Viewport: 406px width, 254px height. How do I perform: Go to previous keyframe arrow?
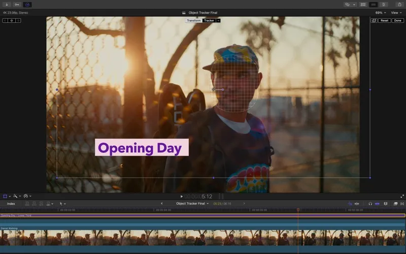tap(5, 20)
